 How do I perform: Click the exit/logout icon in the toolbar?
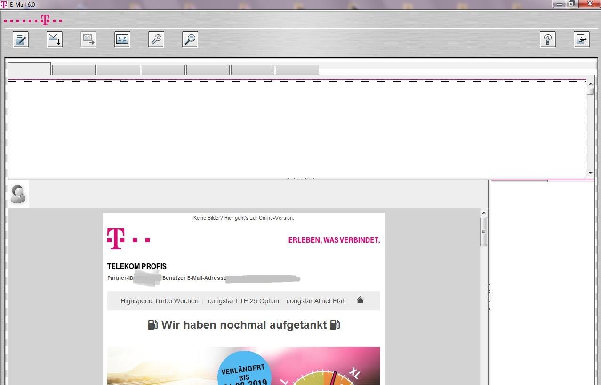tap(582, 39)
